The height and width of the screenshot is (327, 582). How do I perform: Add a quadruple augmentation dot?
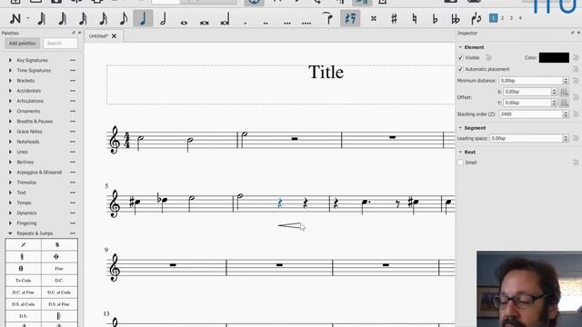[x=306, y=23]
